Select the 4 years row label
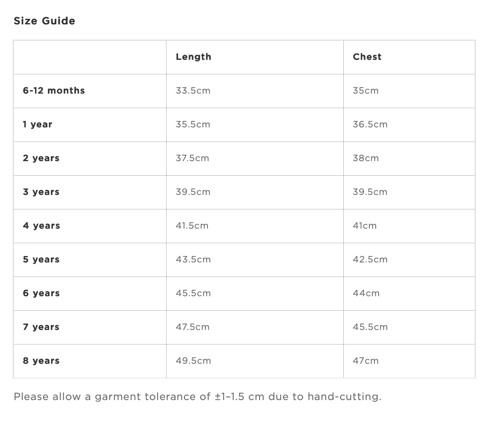This screenshot has height=424, width=497. [x=41, y=226]
